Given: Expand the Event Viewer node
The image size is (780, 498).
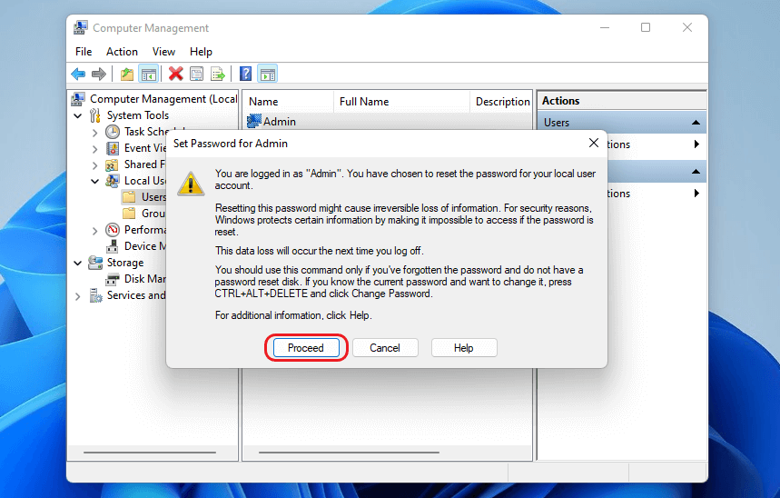Looking at the screenshot, I should [x=94, y=148].
